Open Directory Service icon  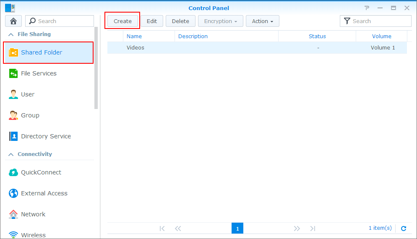[x=13, y=136]
